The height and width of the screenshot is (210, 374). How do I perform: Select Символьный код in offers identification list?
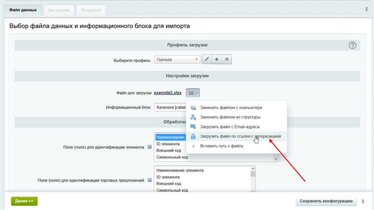click(172, 190)
